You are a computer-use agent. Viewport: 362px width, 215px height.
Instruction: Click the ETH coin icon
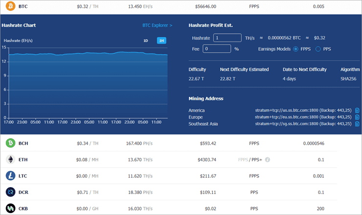10,160
